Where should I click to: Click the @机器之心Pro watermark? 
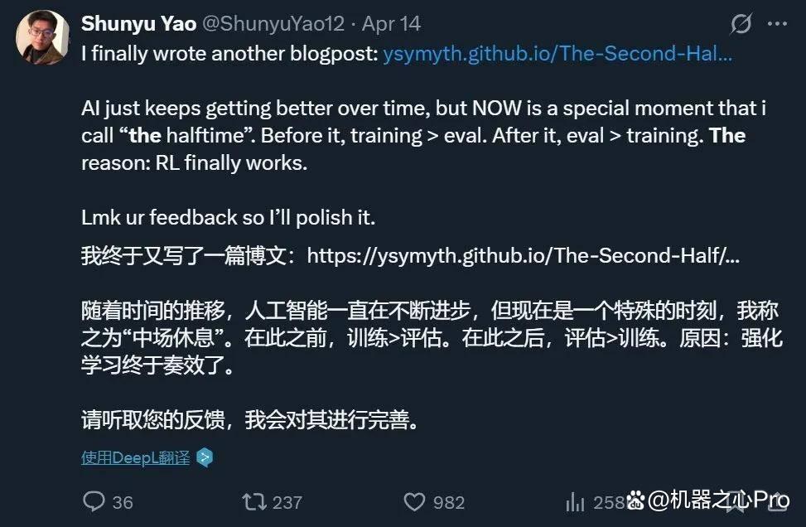tap(710, 500)
